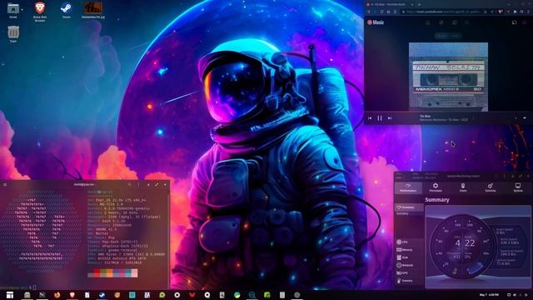Click the red Vivaldi icon in taskbar
The height and width of the screenshot is (300, 533).
point(192,295)
